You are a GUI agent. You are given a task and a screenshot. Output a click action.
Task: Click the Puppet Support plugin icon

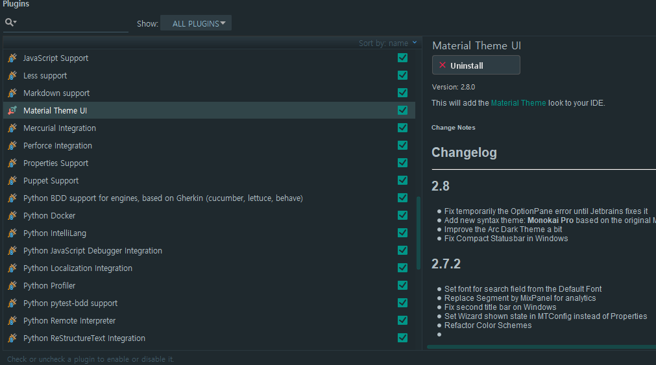click(12, 181)
